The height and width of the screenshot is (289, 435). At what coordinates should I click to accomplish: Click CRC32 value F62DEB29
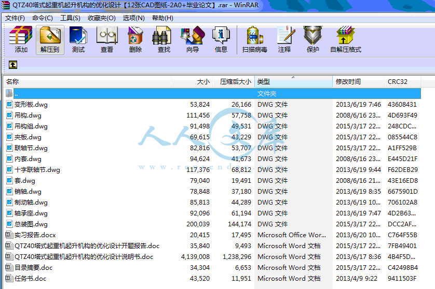(402, 170)
